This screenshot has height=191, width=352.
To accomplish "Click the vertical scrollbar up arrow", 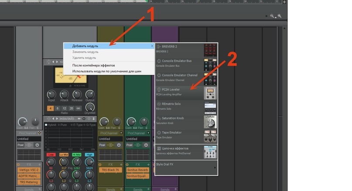I will tap(284, 28).
